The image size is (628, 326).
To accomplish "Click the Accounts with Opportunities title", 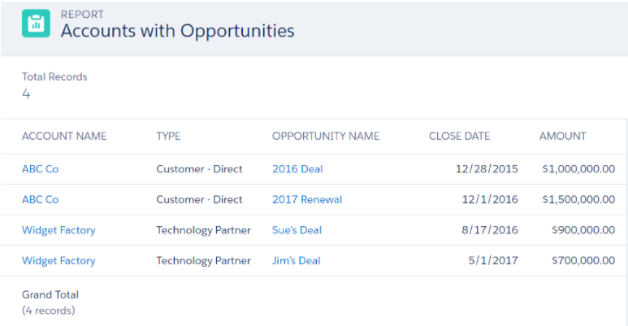I will [x=177, y=31].
